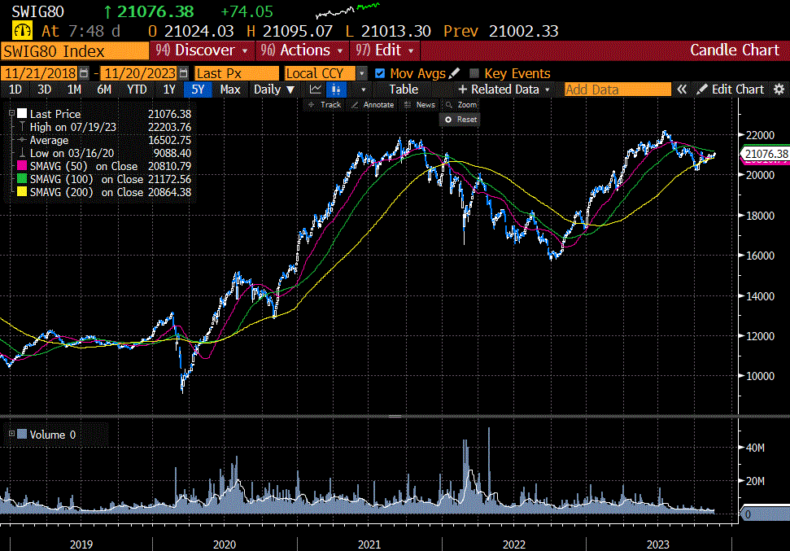Click the Last Price white color swatch
790x551 pixels.
point(22,113)
